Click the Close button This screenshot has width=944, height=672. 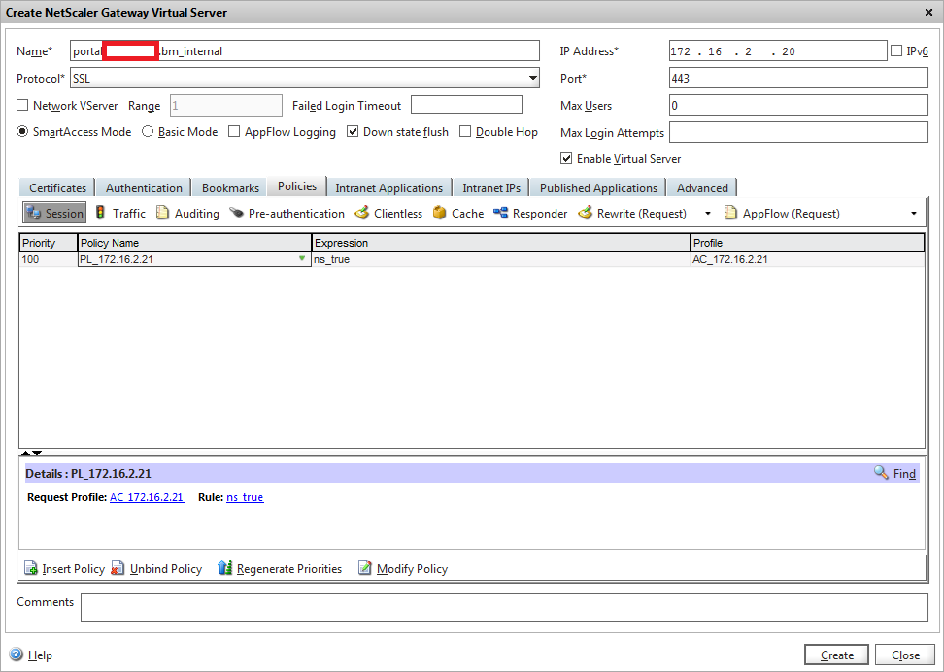[x=905, y=655]
